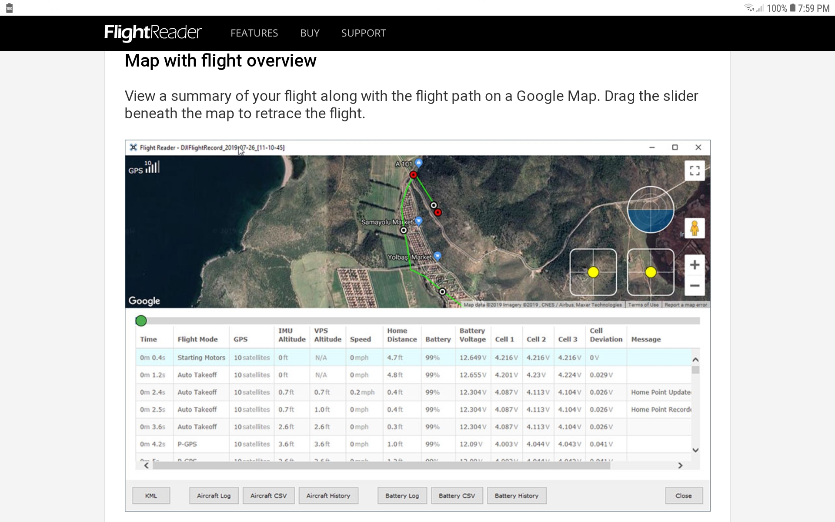Zoom in on the map
835x522 pixels.
pos(695,265)
